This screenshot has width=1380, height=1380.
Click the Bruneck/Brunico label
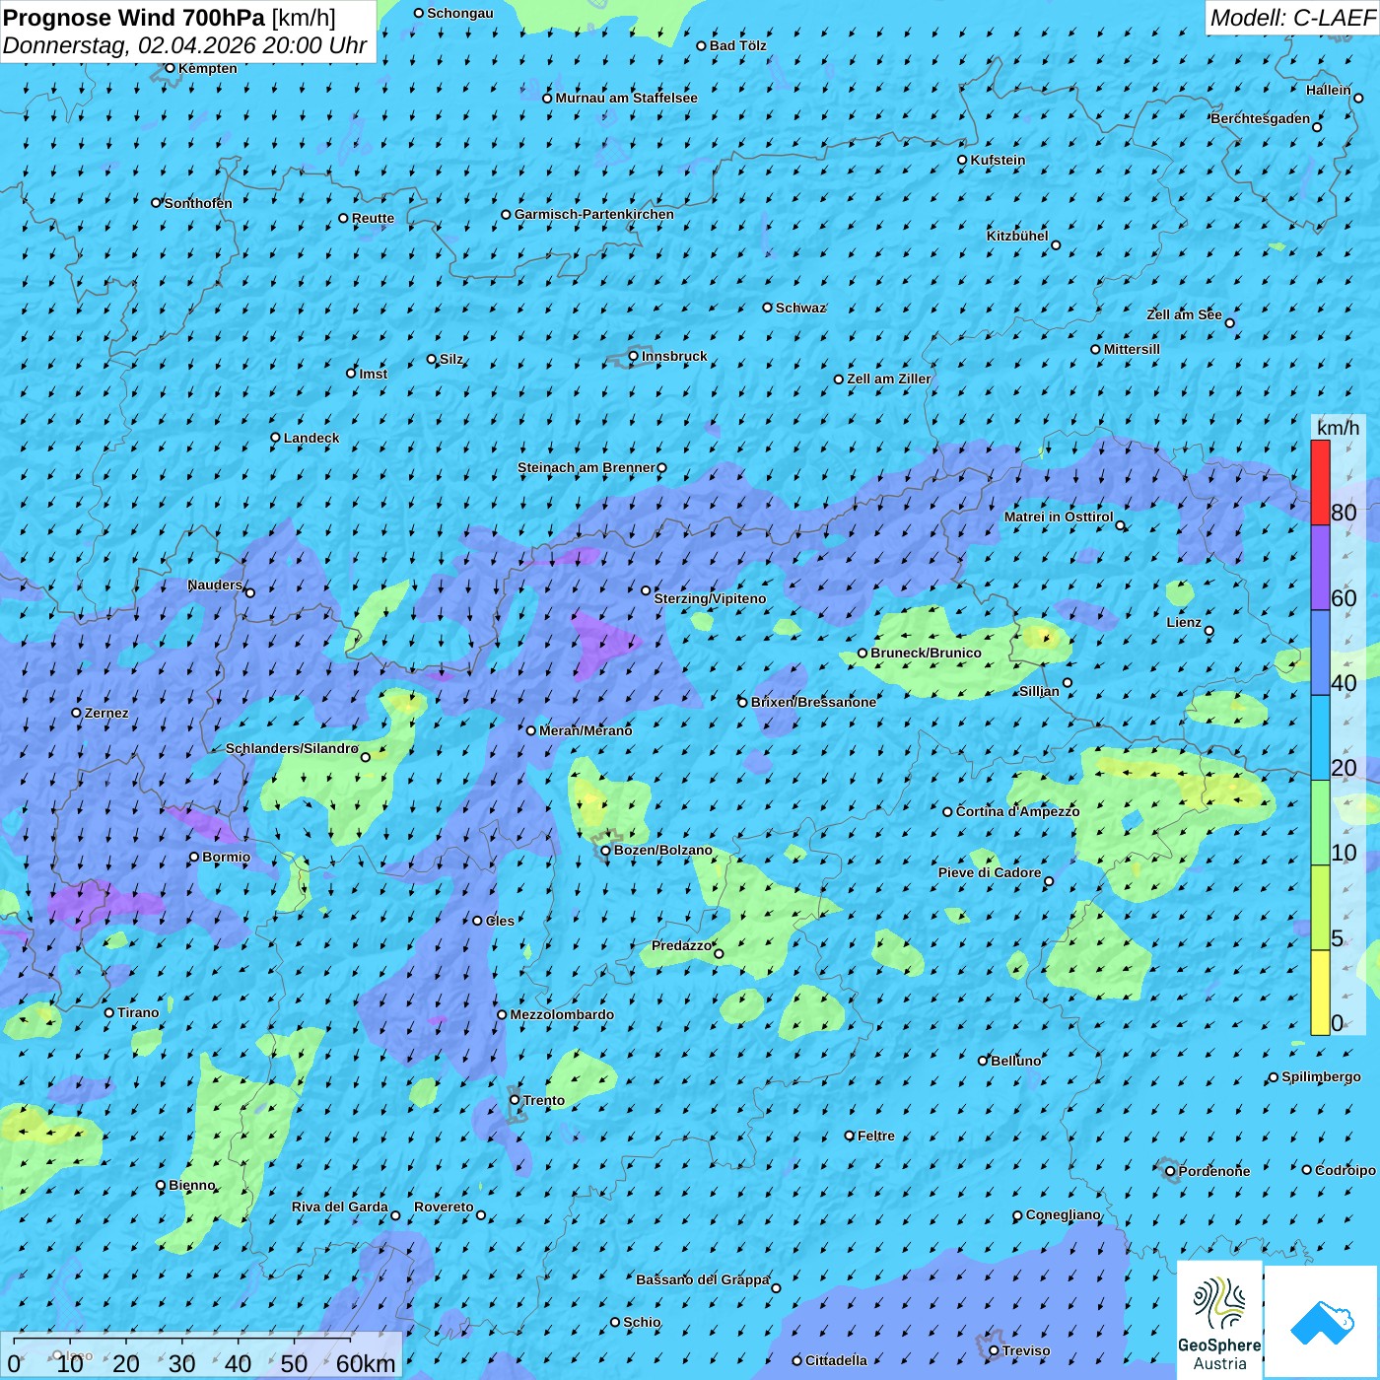pos(927,653)
